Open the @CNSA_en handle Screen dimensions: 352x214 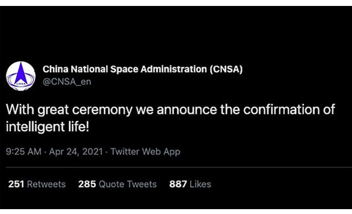(x=67, y=82)
